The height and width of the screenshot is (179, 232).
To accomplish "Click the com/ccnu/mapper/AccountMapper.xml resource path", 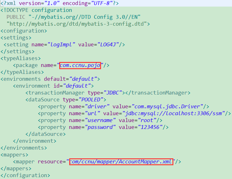I will 121,161.
